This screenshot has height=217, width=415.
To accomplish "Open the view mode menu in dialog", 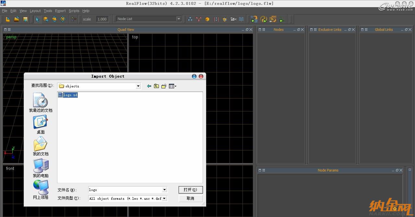I will [172, 86].
